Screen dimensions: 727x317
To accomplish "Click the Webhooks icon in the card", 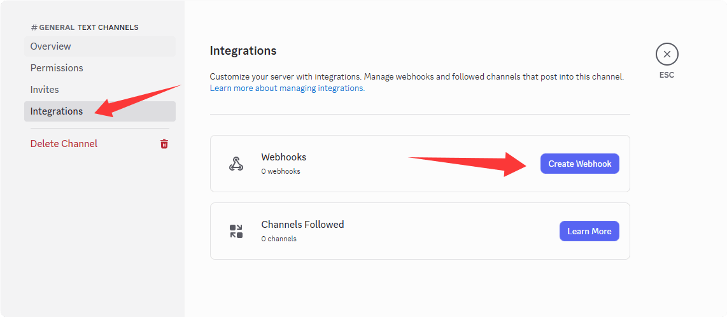I will (236, 164).
